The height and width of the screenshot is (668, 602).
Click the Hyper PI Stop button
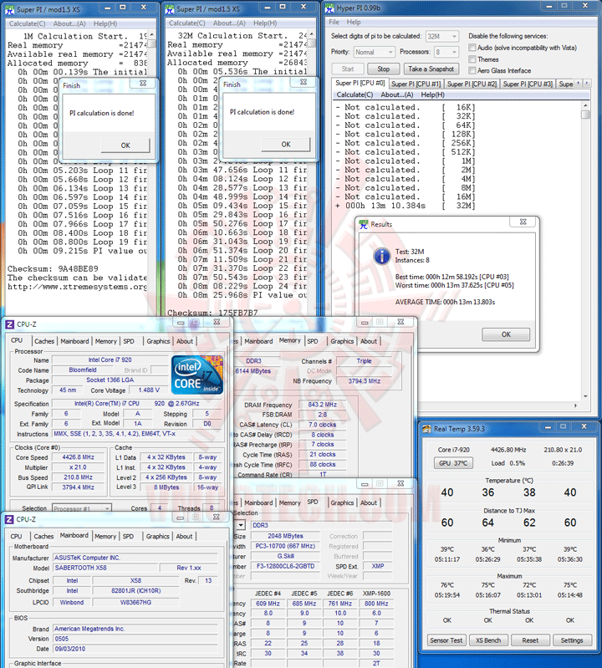[383, 69]
